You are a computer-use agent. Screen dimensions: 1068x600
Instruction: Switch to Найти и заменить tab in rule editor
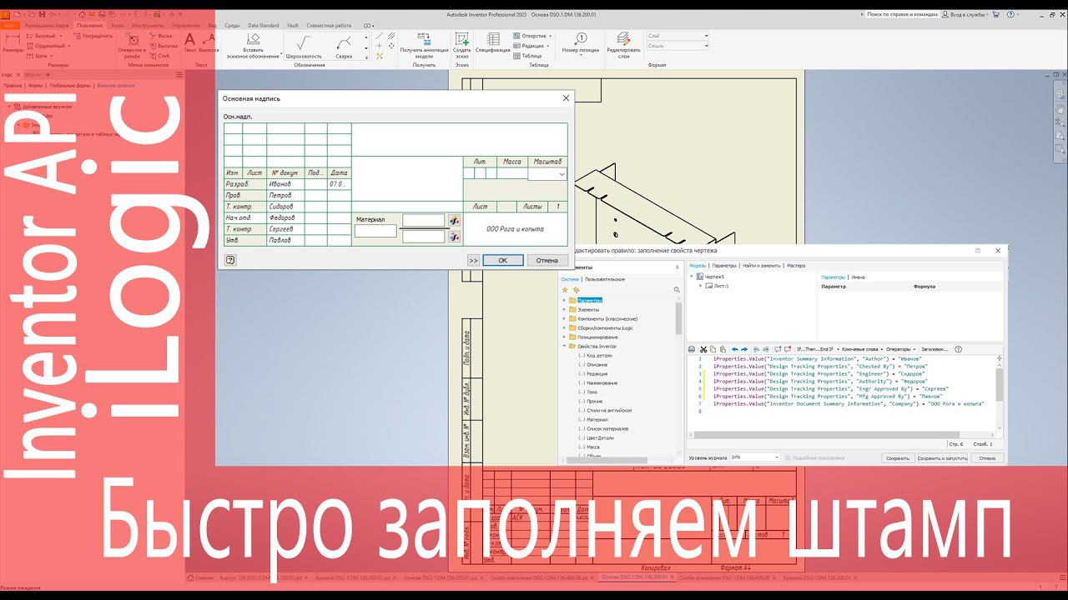(763, 266)
